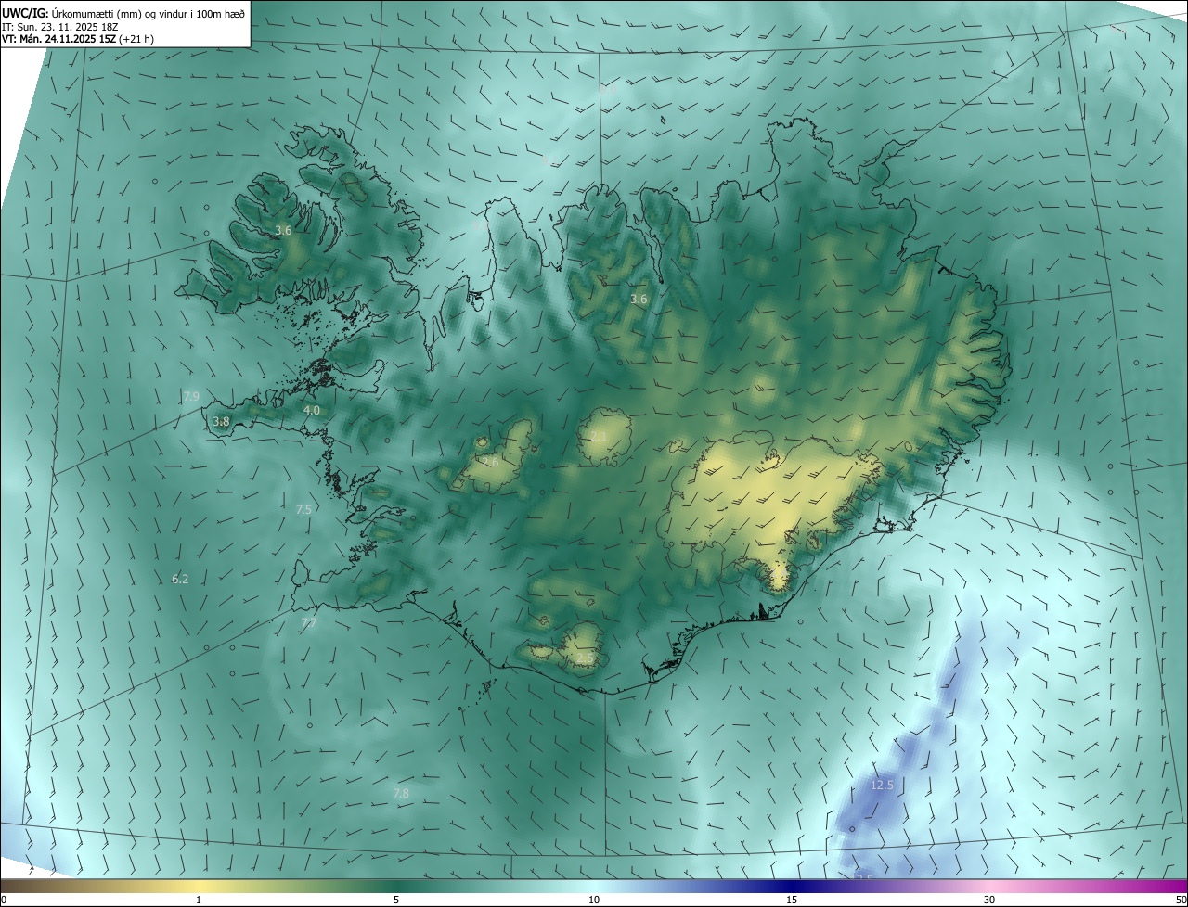Click the '0' tick on the color scale
Screen dimensions: 1188x907
pos(4,900)
